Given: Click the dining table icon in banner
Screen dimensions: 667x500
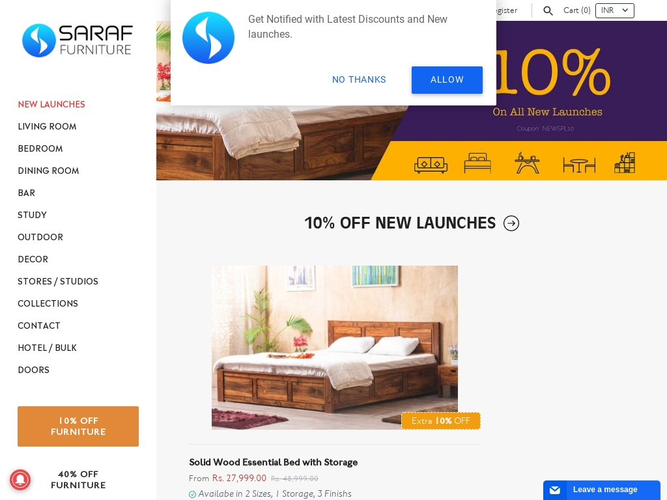Looking at the screenshot, I should point(579,165).
